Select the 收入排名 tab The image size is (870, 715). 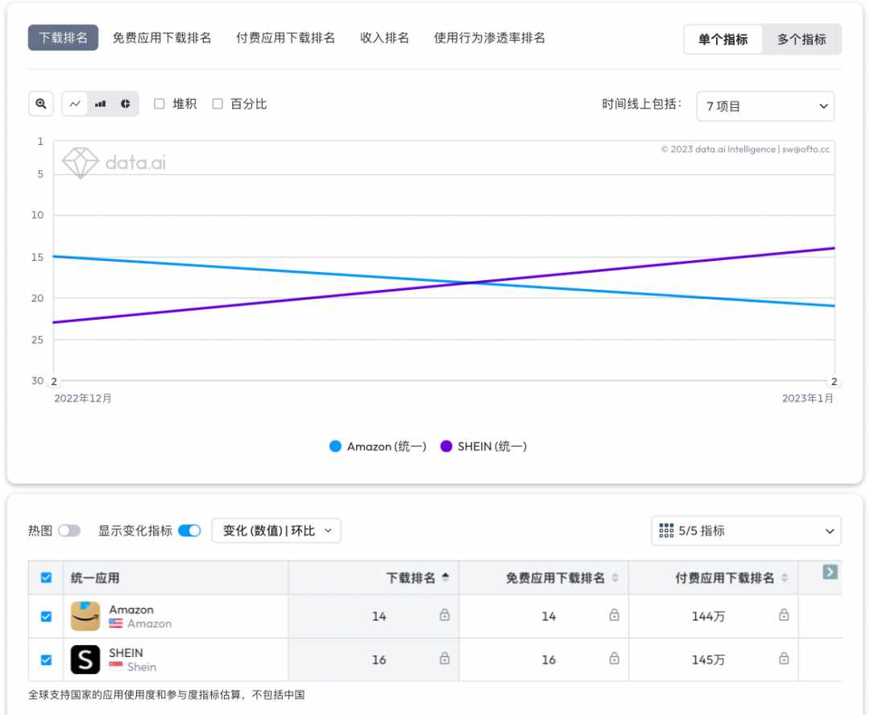click(x=384, y=38)
